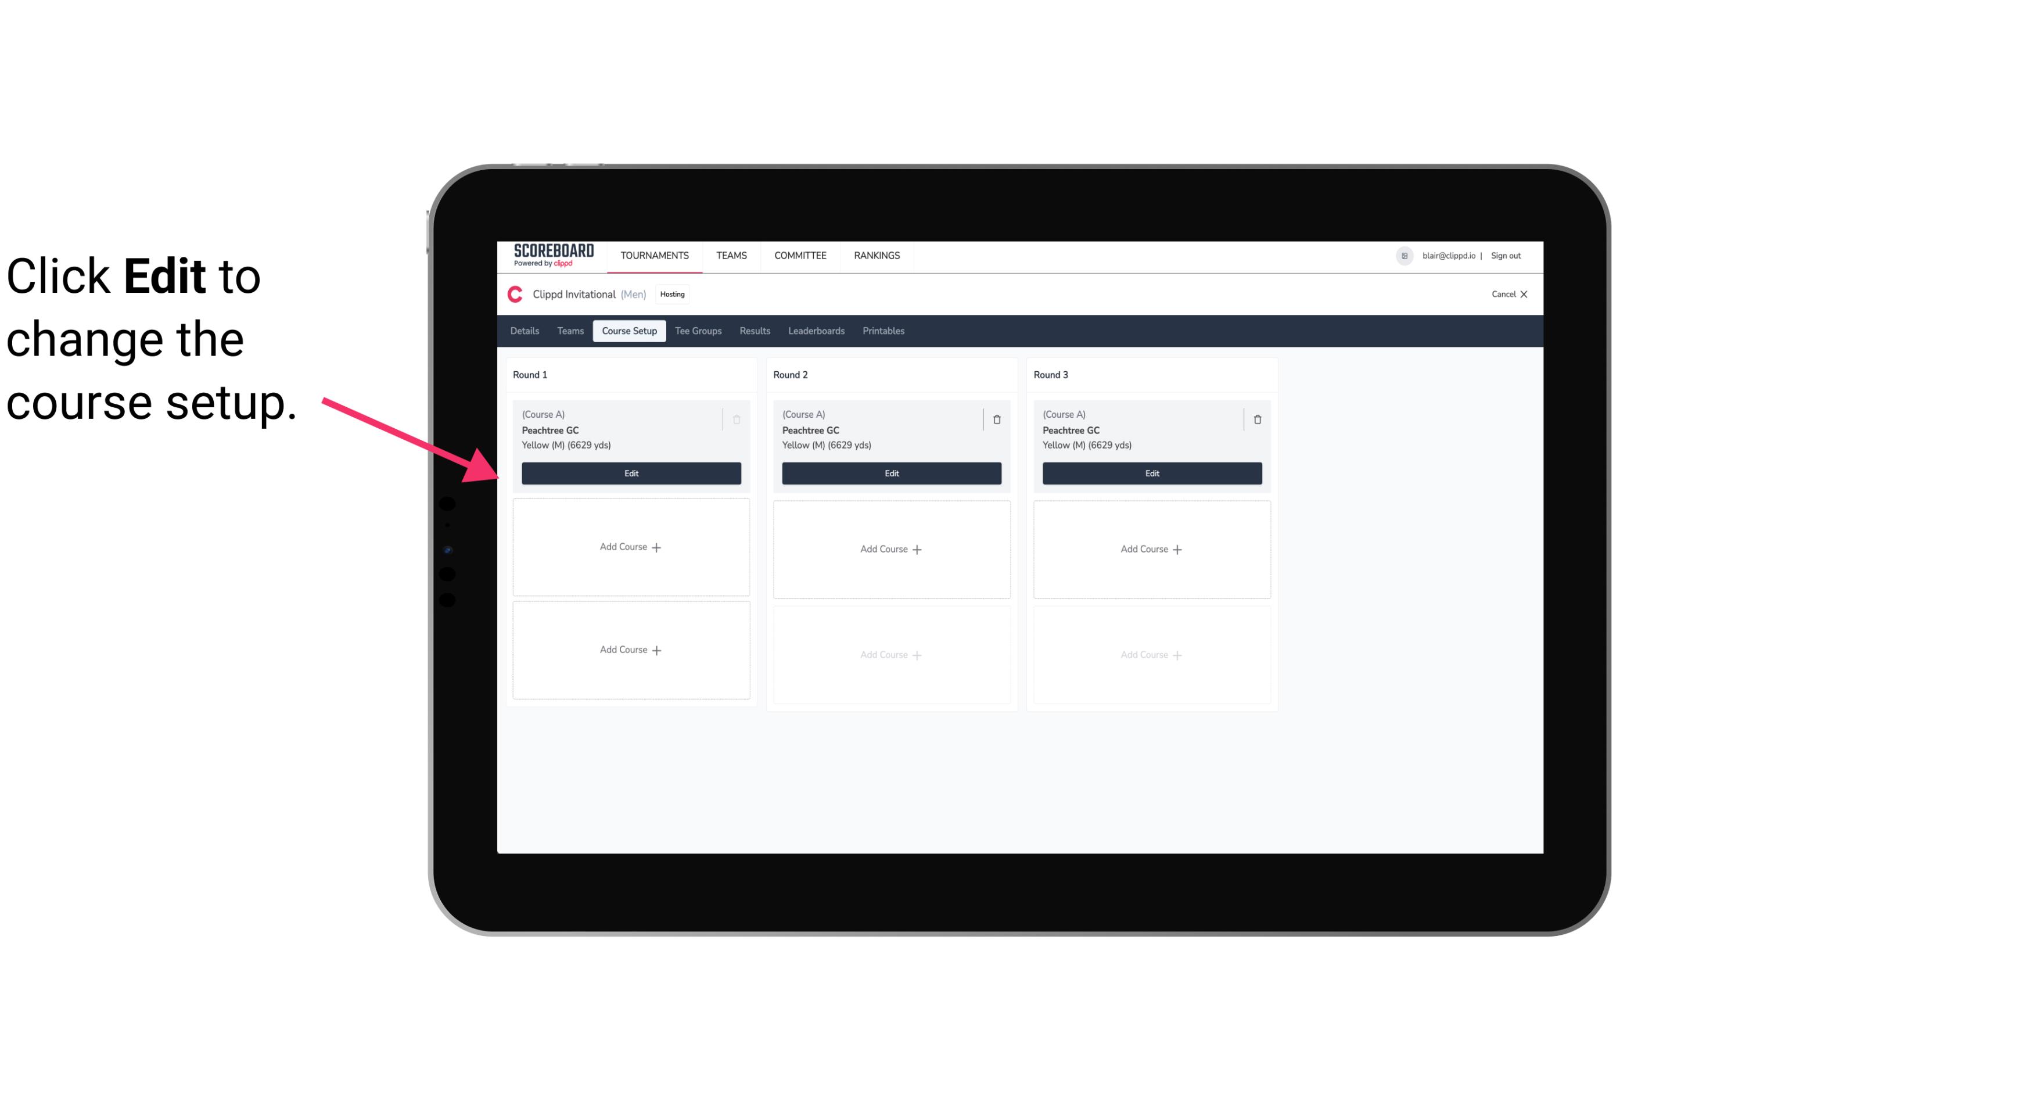Click Add Course for Round 2

tap(891, 548)
